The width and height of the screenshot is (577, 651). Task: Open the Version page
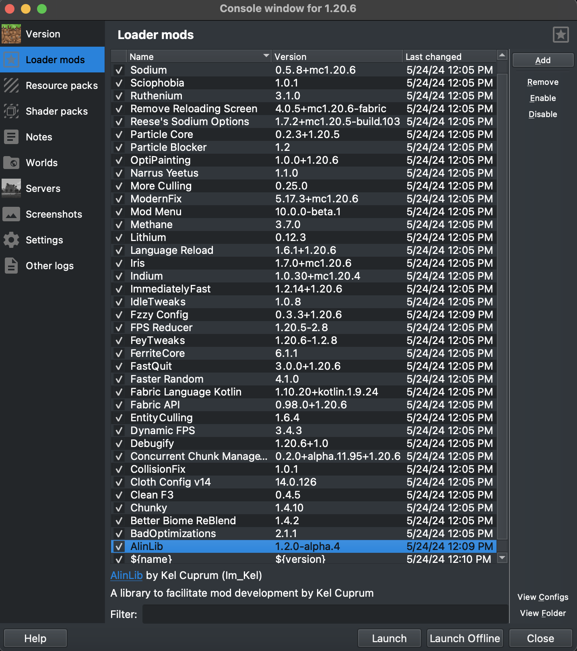pyautogui.click(x=52, y=34)
